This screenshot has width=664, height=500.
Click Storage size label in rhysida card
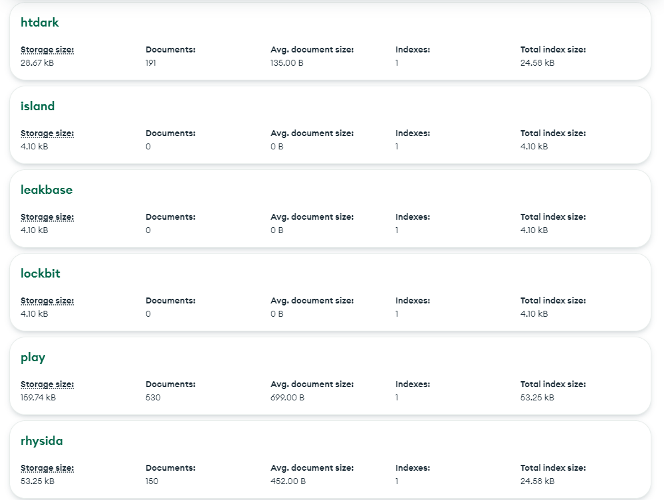[47, 468]
